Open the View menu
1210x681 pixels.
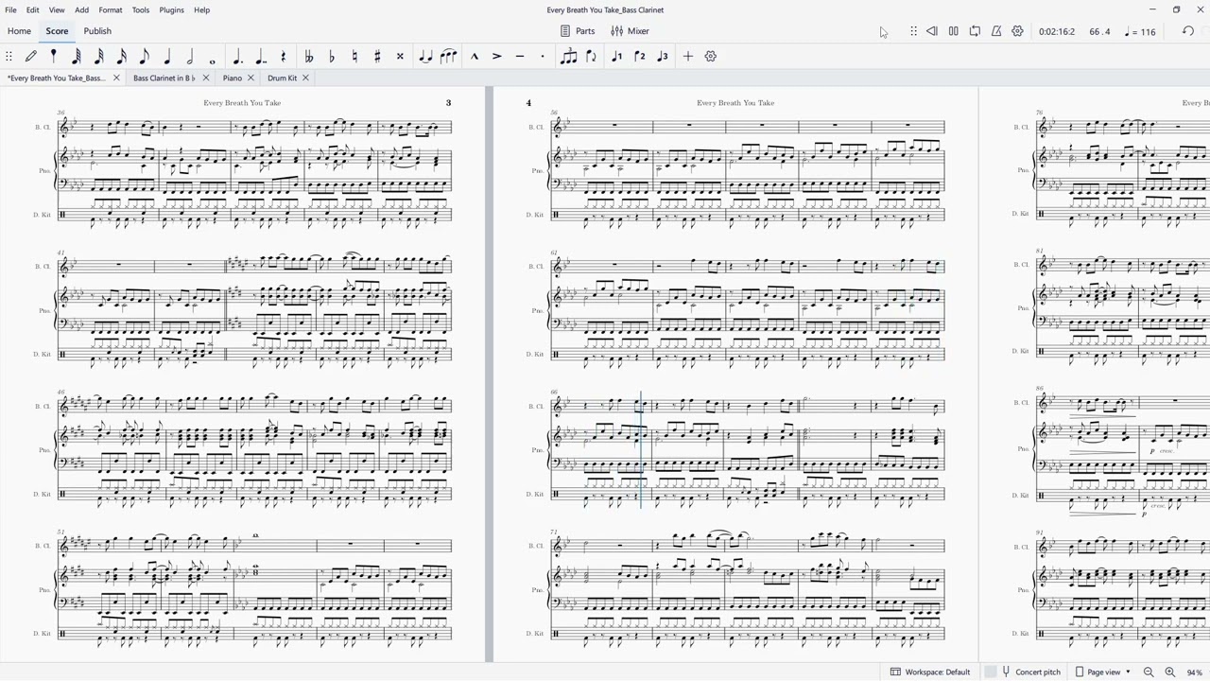(57, 9)
